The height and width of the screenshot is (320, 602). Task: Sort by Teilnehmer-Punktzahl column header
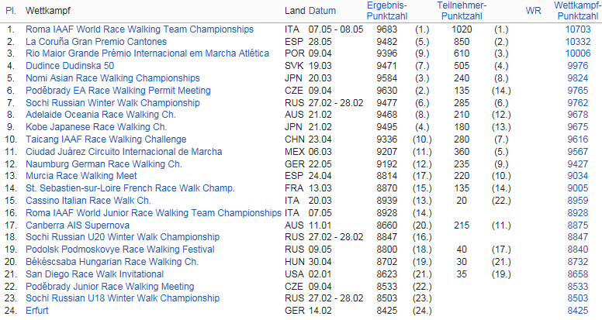click(462, 11)
